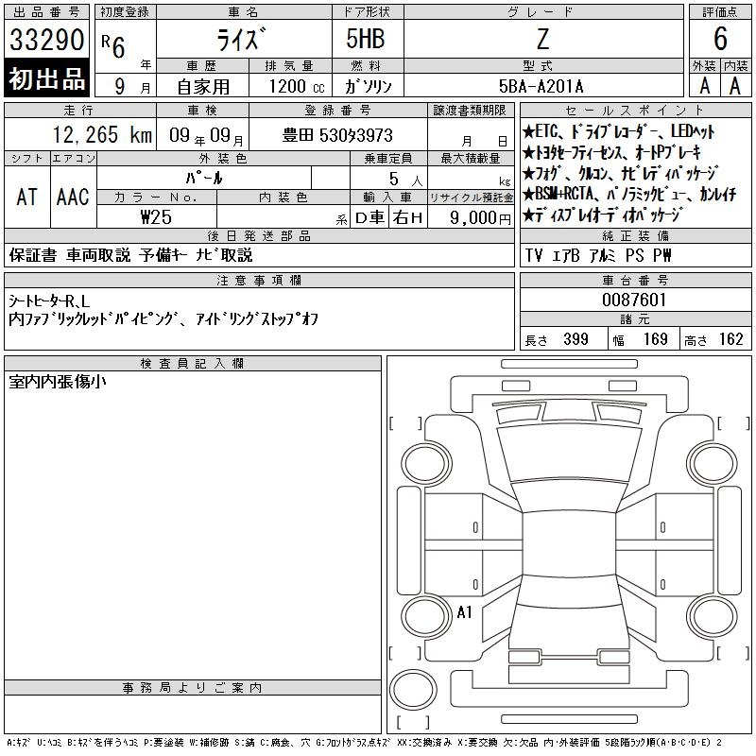Click the A1 damage mark on diagram
Image resolution: width=756 pixels, height=756 pixels.
click(464, 612)
